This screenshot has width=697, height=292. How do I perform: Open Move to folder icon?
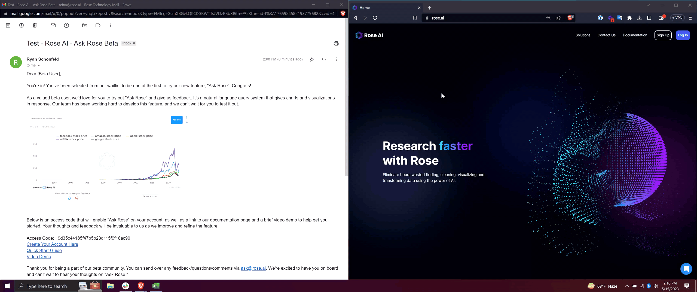coord(85,25)
